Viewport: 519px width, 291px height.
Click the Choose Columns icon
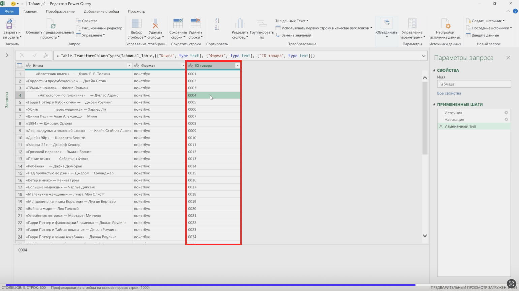136,24
